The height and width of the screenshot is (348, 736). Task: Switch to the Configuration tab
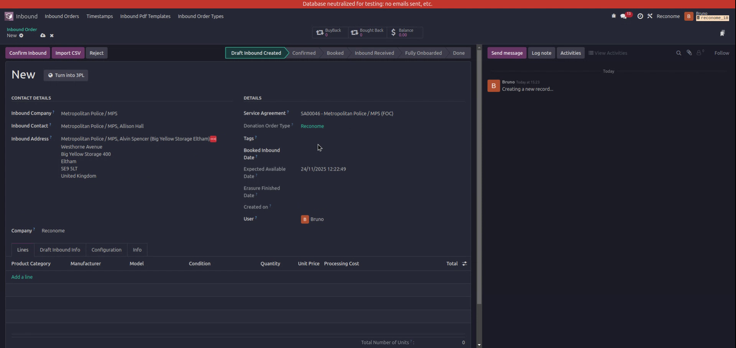[106, 250]
